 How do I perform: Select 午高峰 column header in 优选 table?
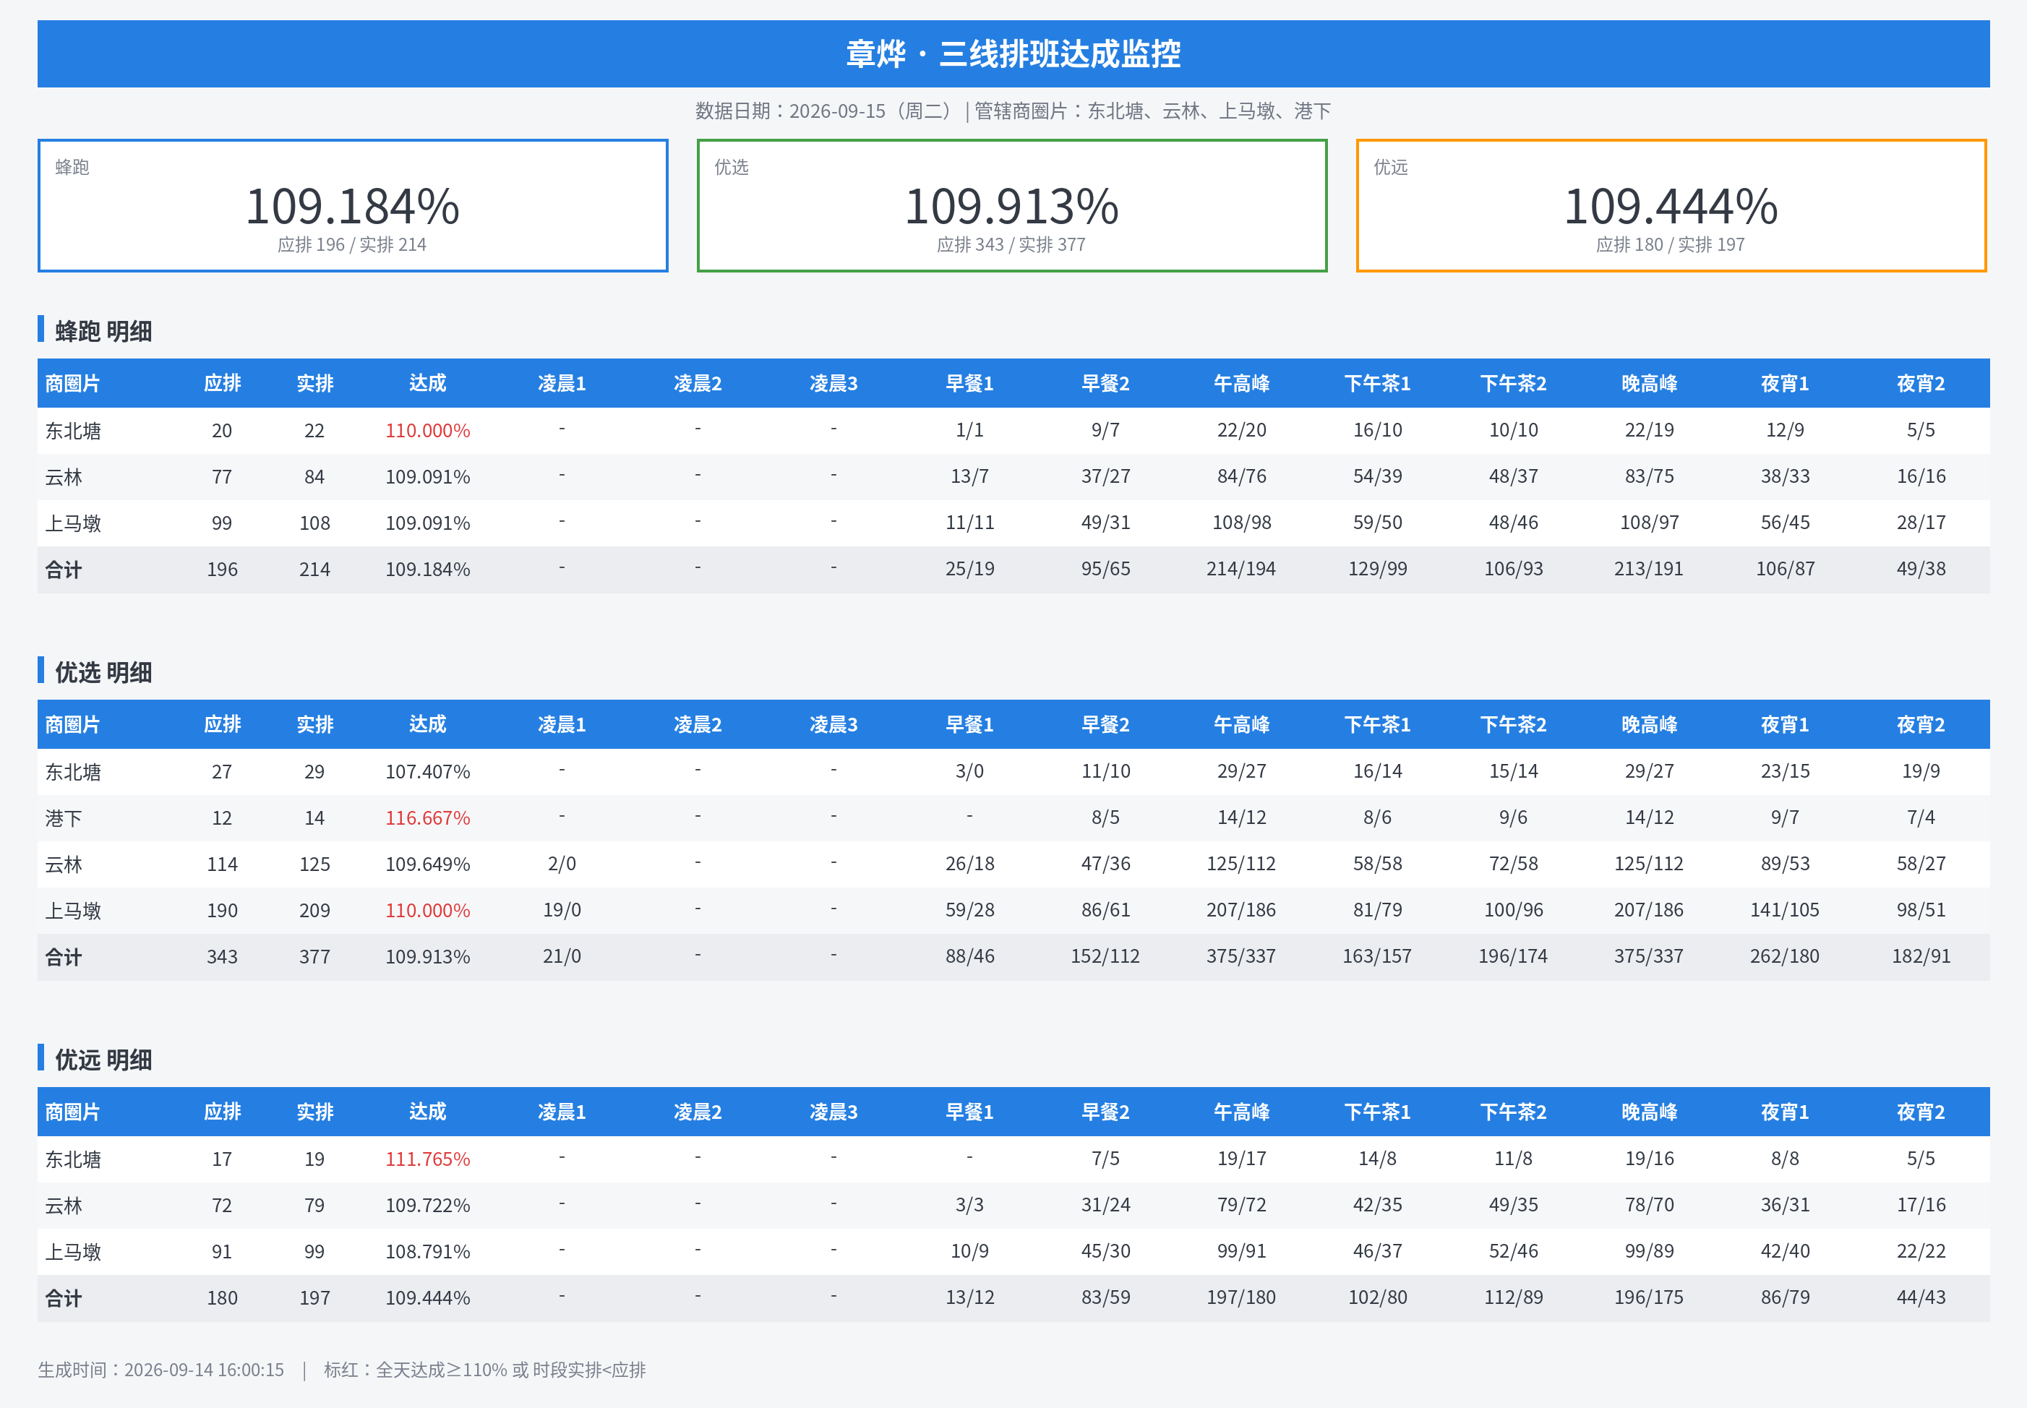[x=1241, y=724]
